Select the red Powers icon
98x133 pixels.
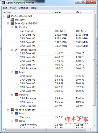click(16, 95)
